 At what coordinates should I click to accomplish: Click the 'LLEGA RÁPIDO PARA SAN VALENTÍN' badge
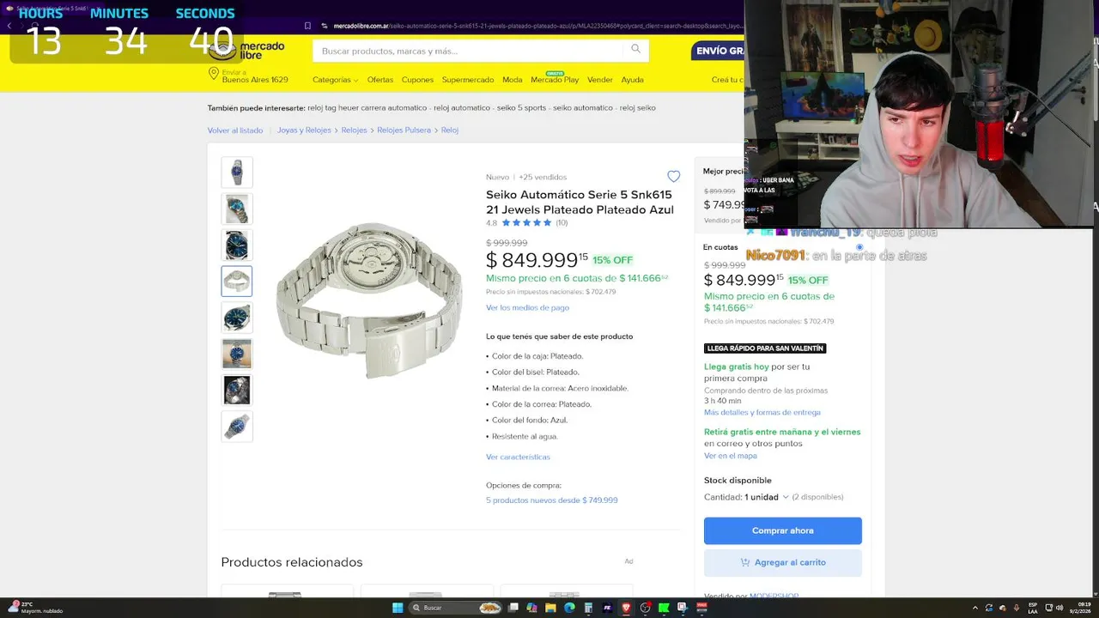(765, 348)
